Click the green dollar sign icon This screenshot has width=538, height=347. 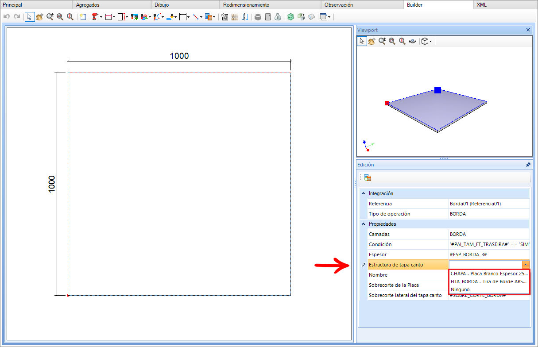coord(290,17)
